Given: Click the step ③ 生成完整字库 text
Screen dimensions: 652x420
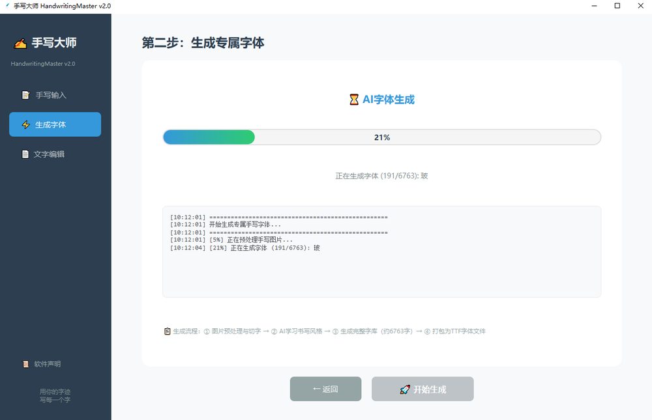Looking at the screenshot, I should [372, 331].
